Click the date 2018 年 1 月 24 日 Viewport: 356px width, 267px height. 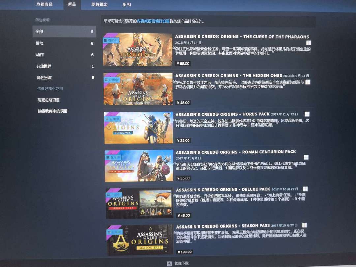(296, 76)
